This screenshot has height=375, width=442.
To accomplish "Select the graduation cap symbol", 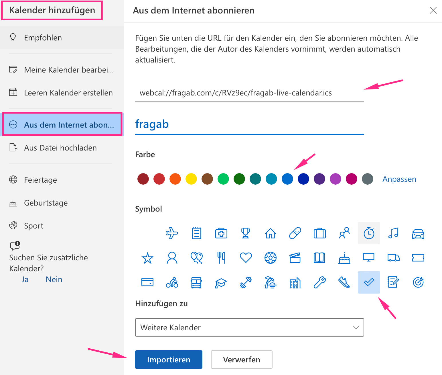I will coord(221,283).
